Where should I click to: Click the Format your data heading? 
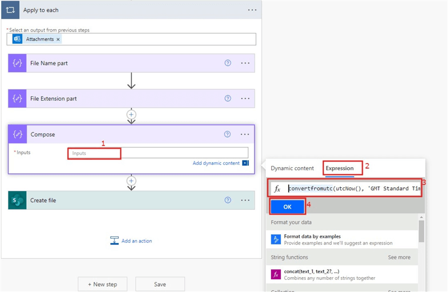pos(291,222)
